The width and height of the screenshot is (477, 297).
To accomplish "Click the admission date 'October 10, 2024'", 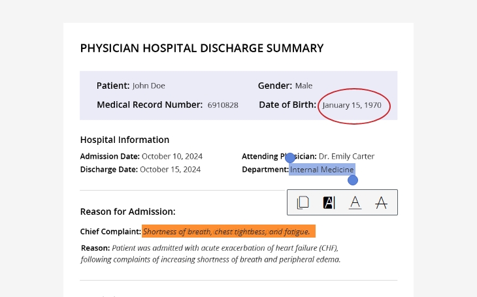I will (172, 157).
